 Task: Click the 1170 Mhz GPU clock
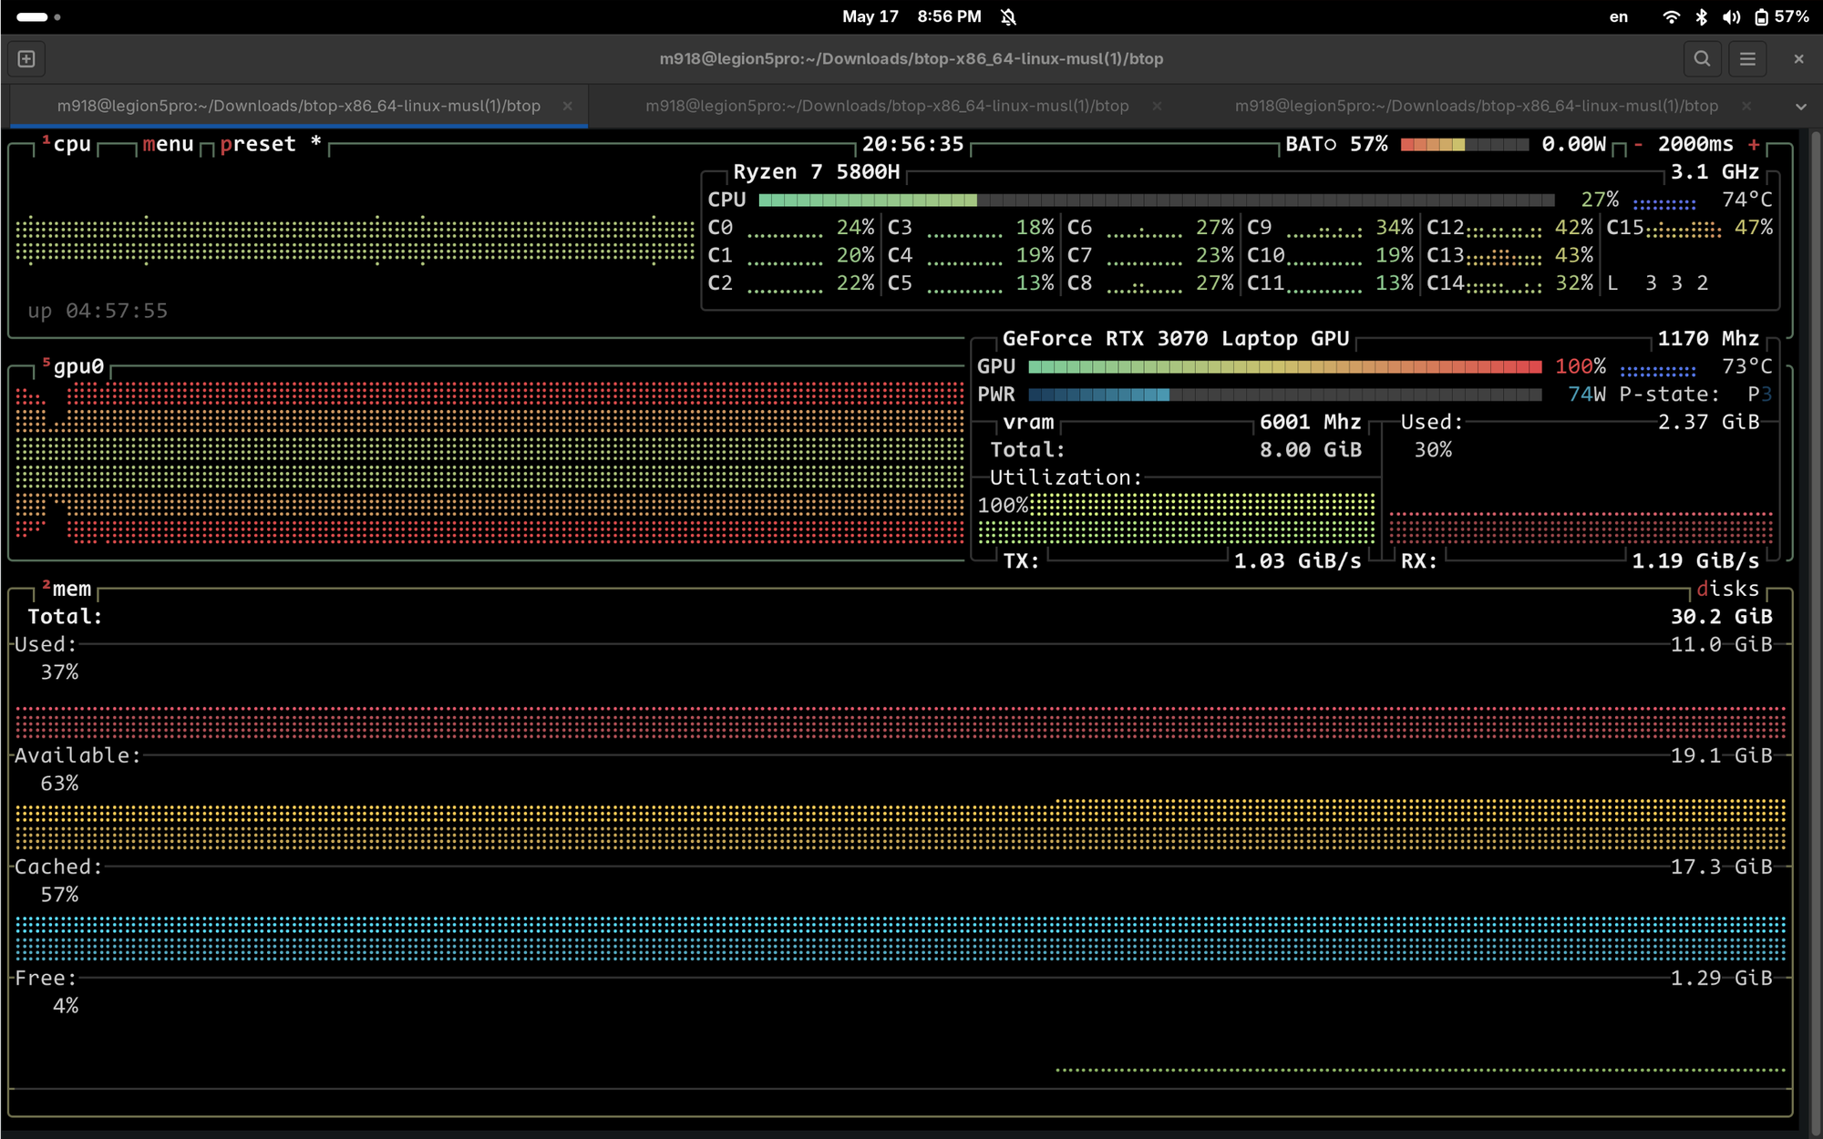[1708, 339]
